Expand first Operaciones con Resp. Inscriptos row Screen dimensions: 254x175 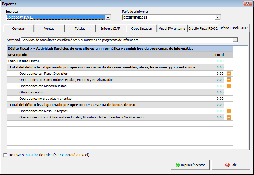(x=229, y=74)
